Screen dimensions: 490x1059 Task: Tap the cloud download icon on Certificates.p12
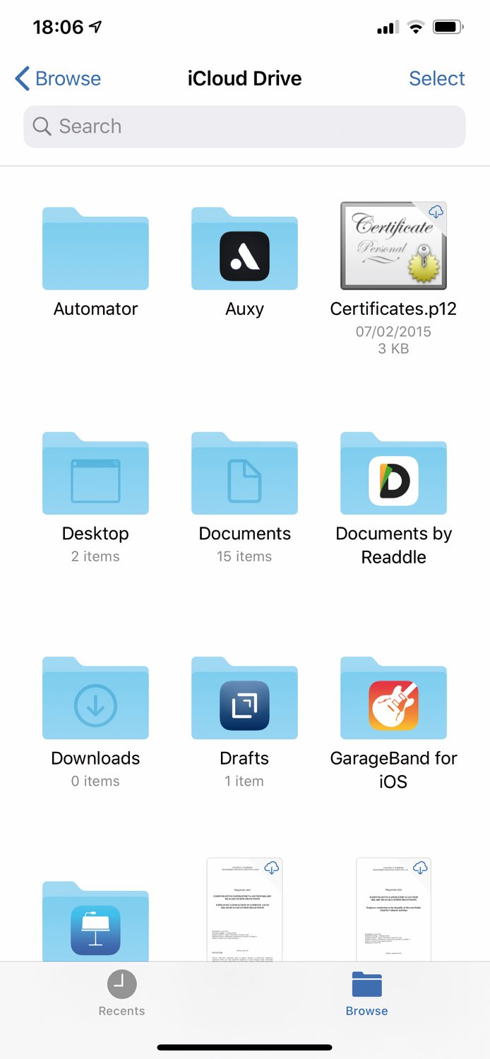[436, 211]
